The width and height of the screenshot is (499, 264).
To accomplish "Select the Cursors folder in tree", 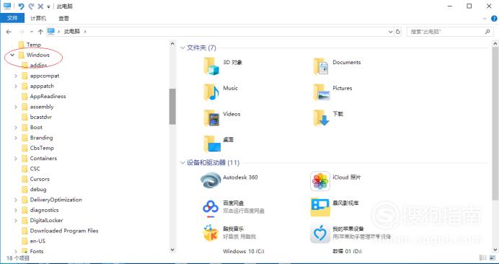I will pyautogui.click(x=35, y=179).
